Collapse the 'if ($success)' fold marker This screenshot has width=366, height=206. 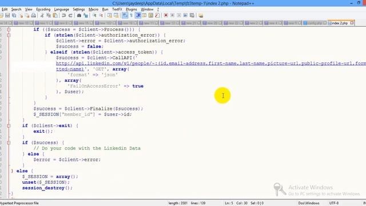pos(9,142)
